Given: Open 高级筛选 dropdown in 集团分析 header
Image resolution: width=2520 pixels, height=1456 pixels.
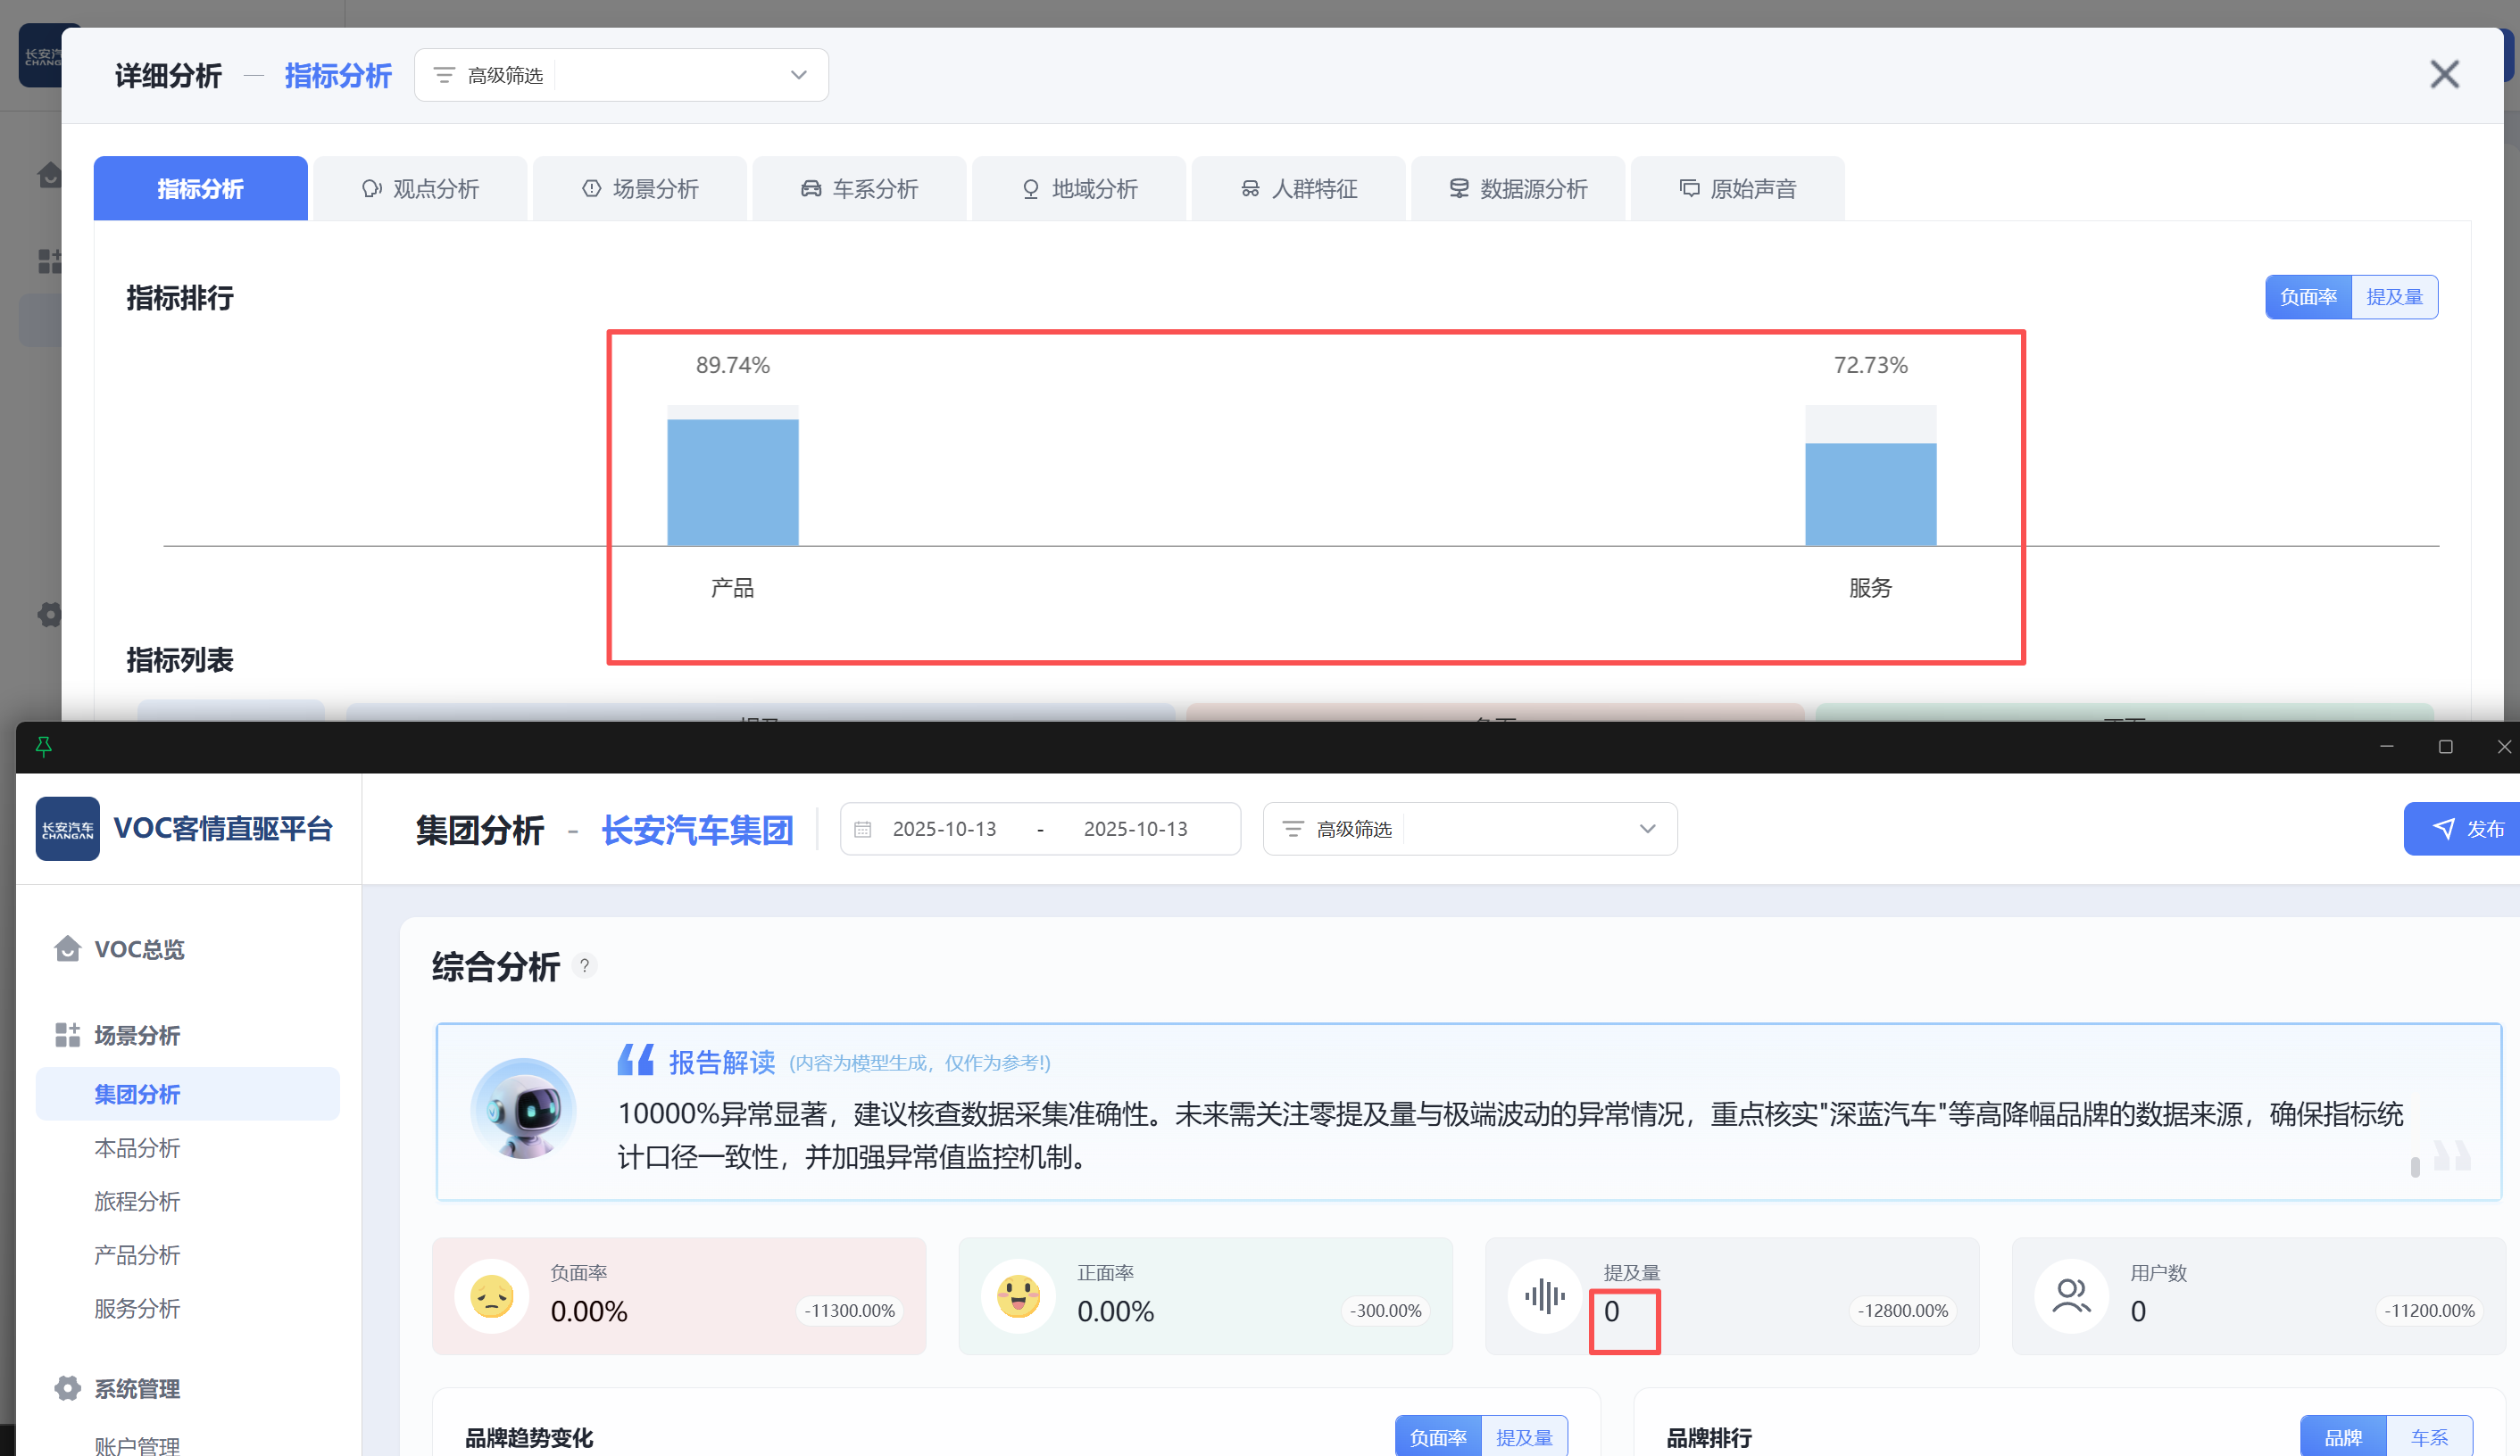Looking at the screenshot, I should (x=1647, y=829).
